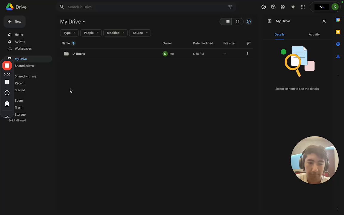
Task: Open more actions for IA Books
Action: pos(247,54)
